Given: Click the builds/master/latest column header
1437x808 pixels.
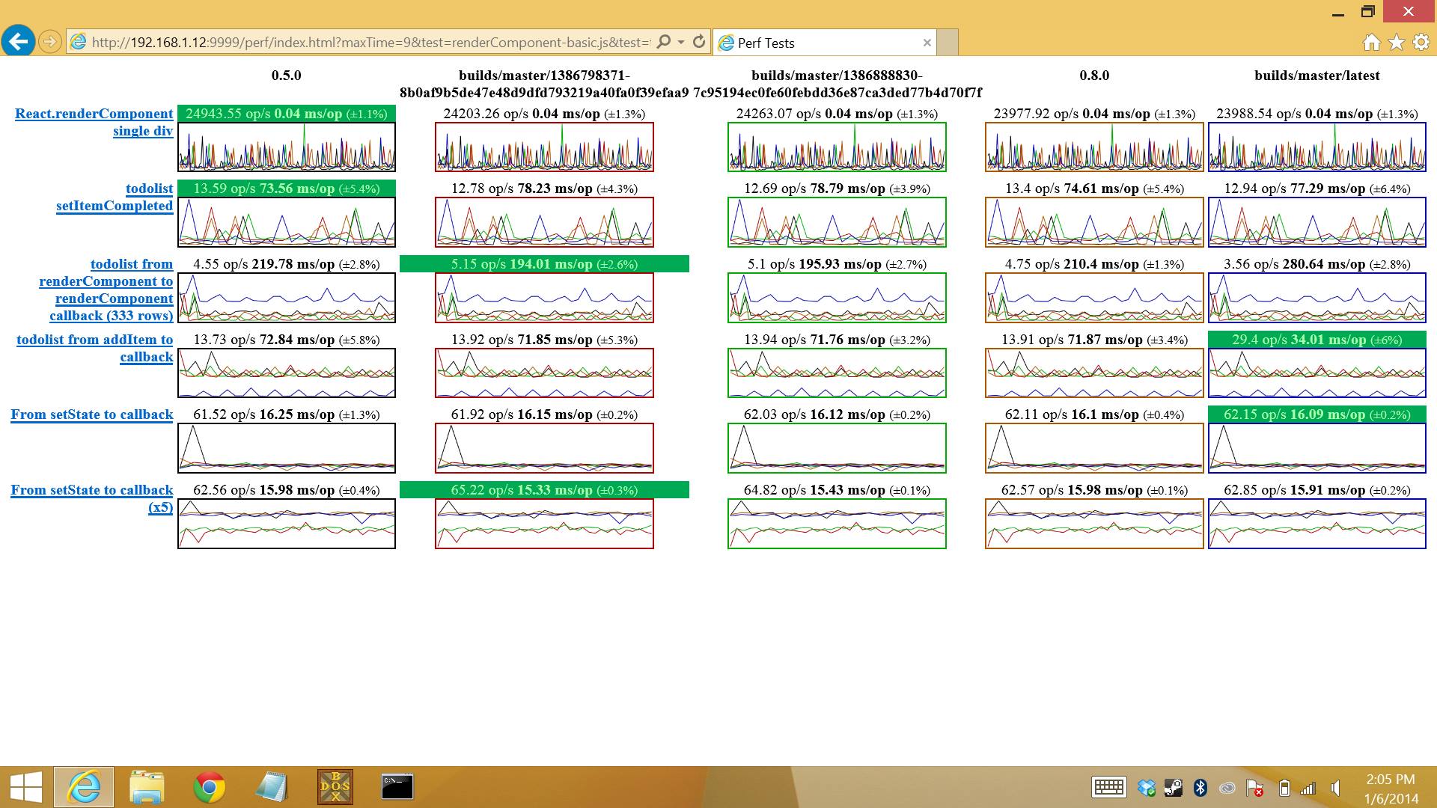Looking at the screenshot, I should pos(1317,76).
